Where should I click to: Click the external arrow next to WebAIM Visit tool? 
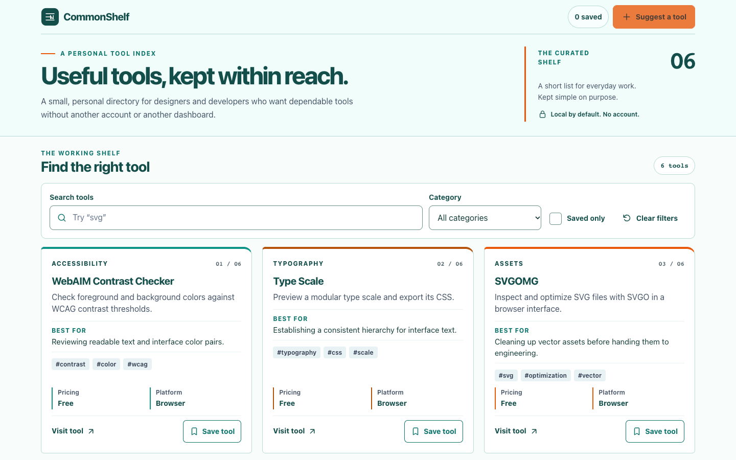pyautogui.click(x=91, y=431)
